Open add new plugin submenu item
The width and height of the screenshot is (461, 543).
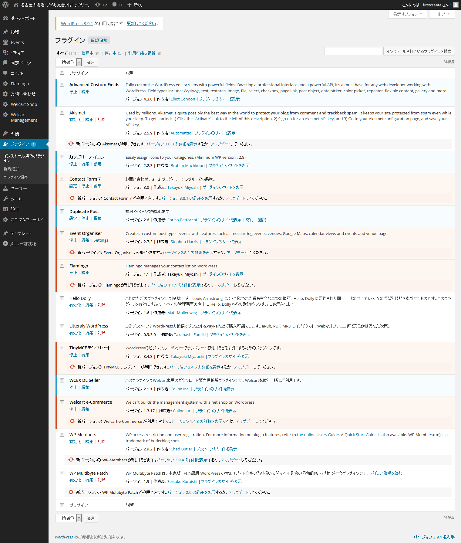(x=12, y=169)
